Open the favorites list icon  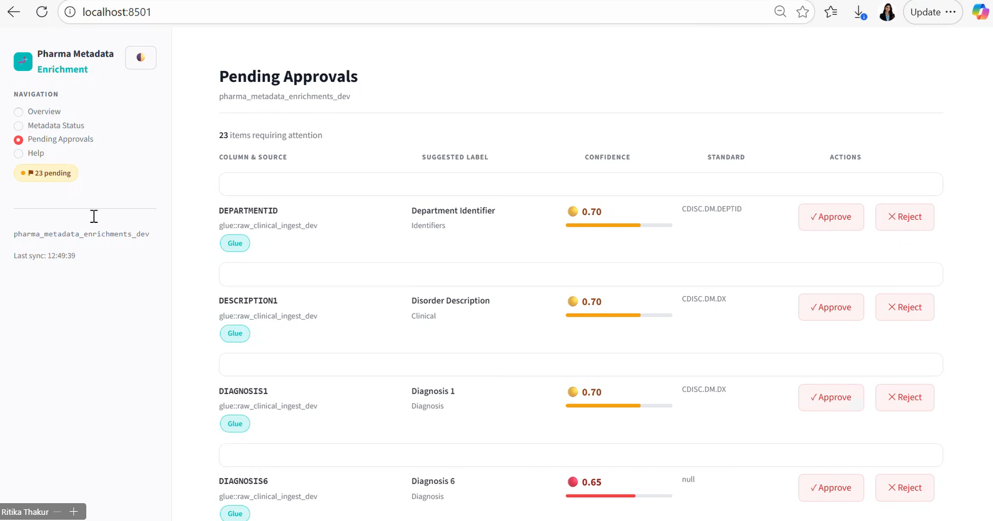point(831,12)
